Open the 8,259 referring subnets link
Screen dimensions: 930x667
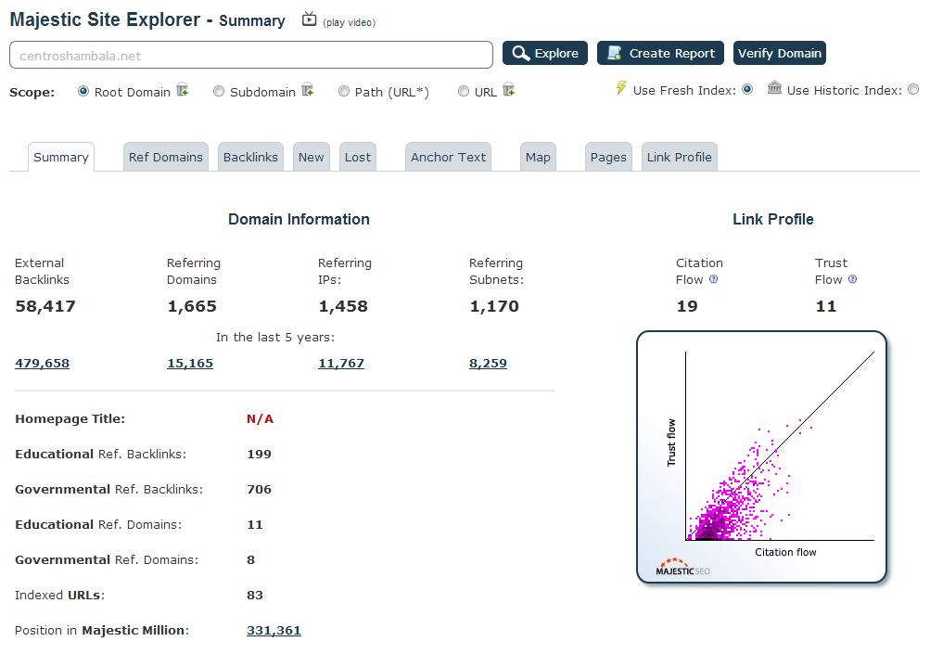pos(488,363)
